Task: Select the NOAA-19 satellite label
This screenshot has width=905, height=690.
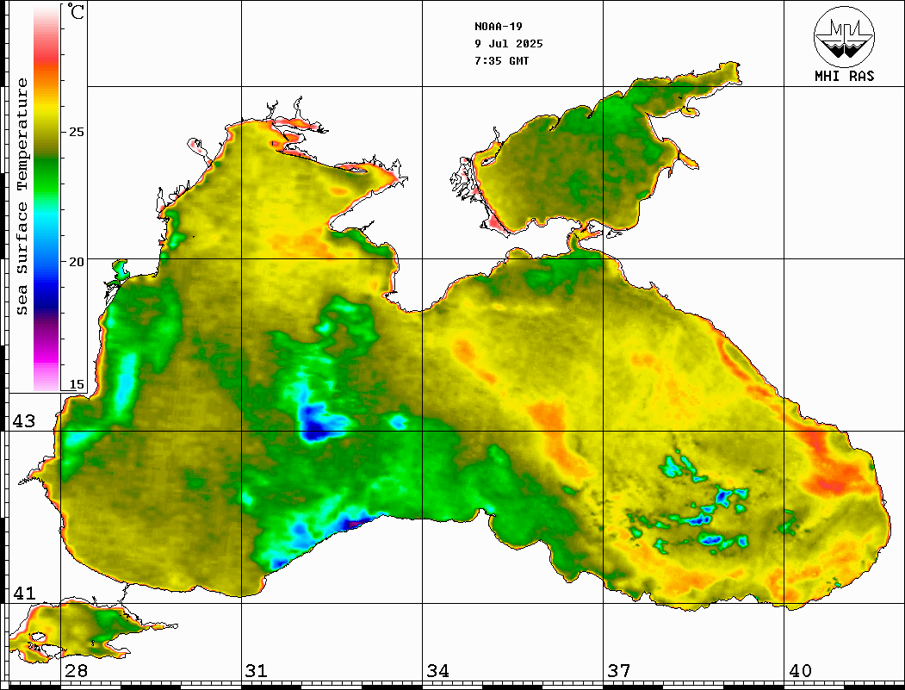Action: 498,27
